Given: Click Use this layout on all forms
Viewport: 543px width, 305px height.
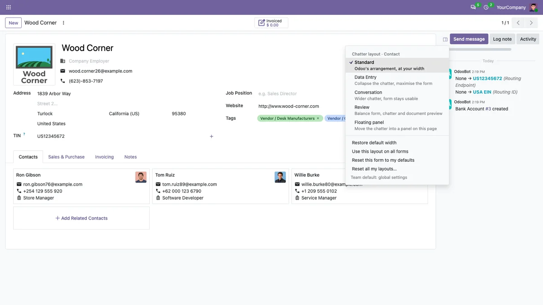Looking at the screenshot, I should pos(397,151).
